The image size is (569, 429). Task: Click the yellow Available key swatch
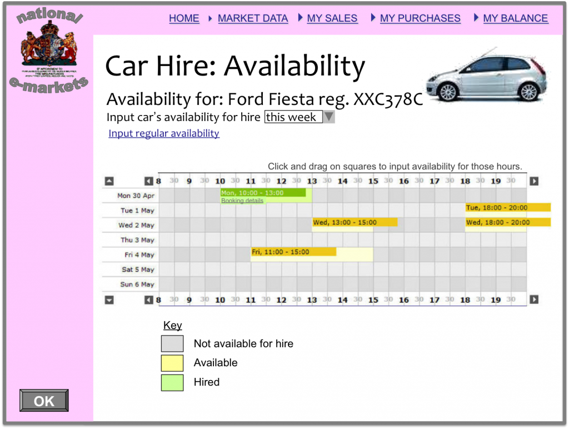(x=172, y=363)
